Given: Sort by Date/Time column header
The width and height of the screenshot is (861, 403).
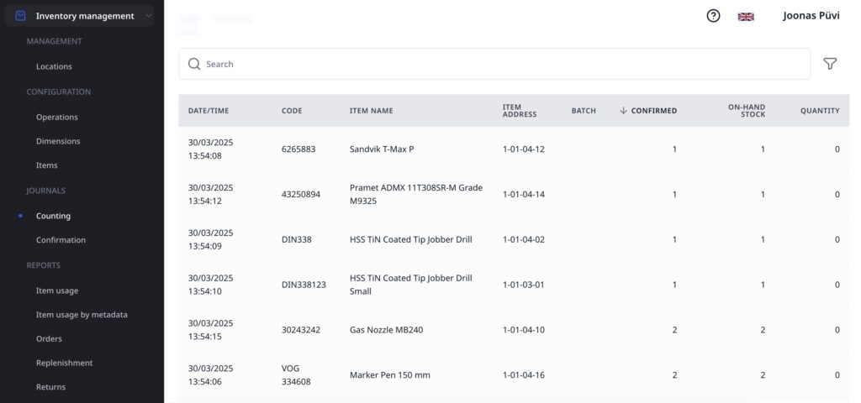Looking at the screenshot, I should (209, 111).
